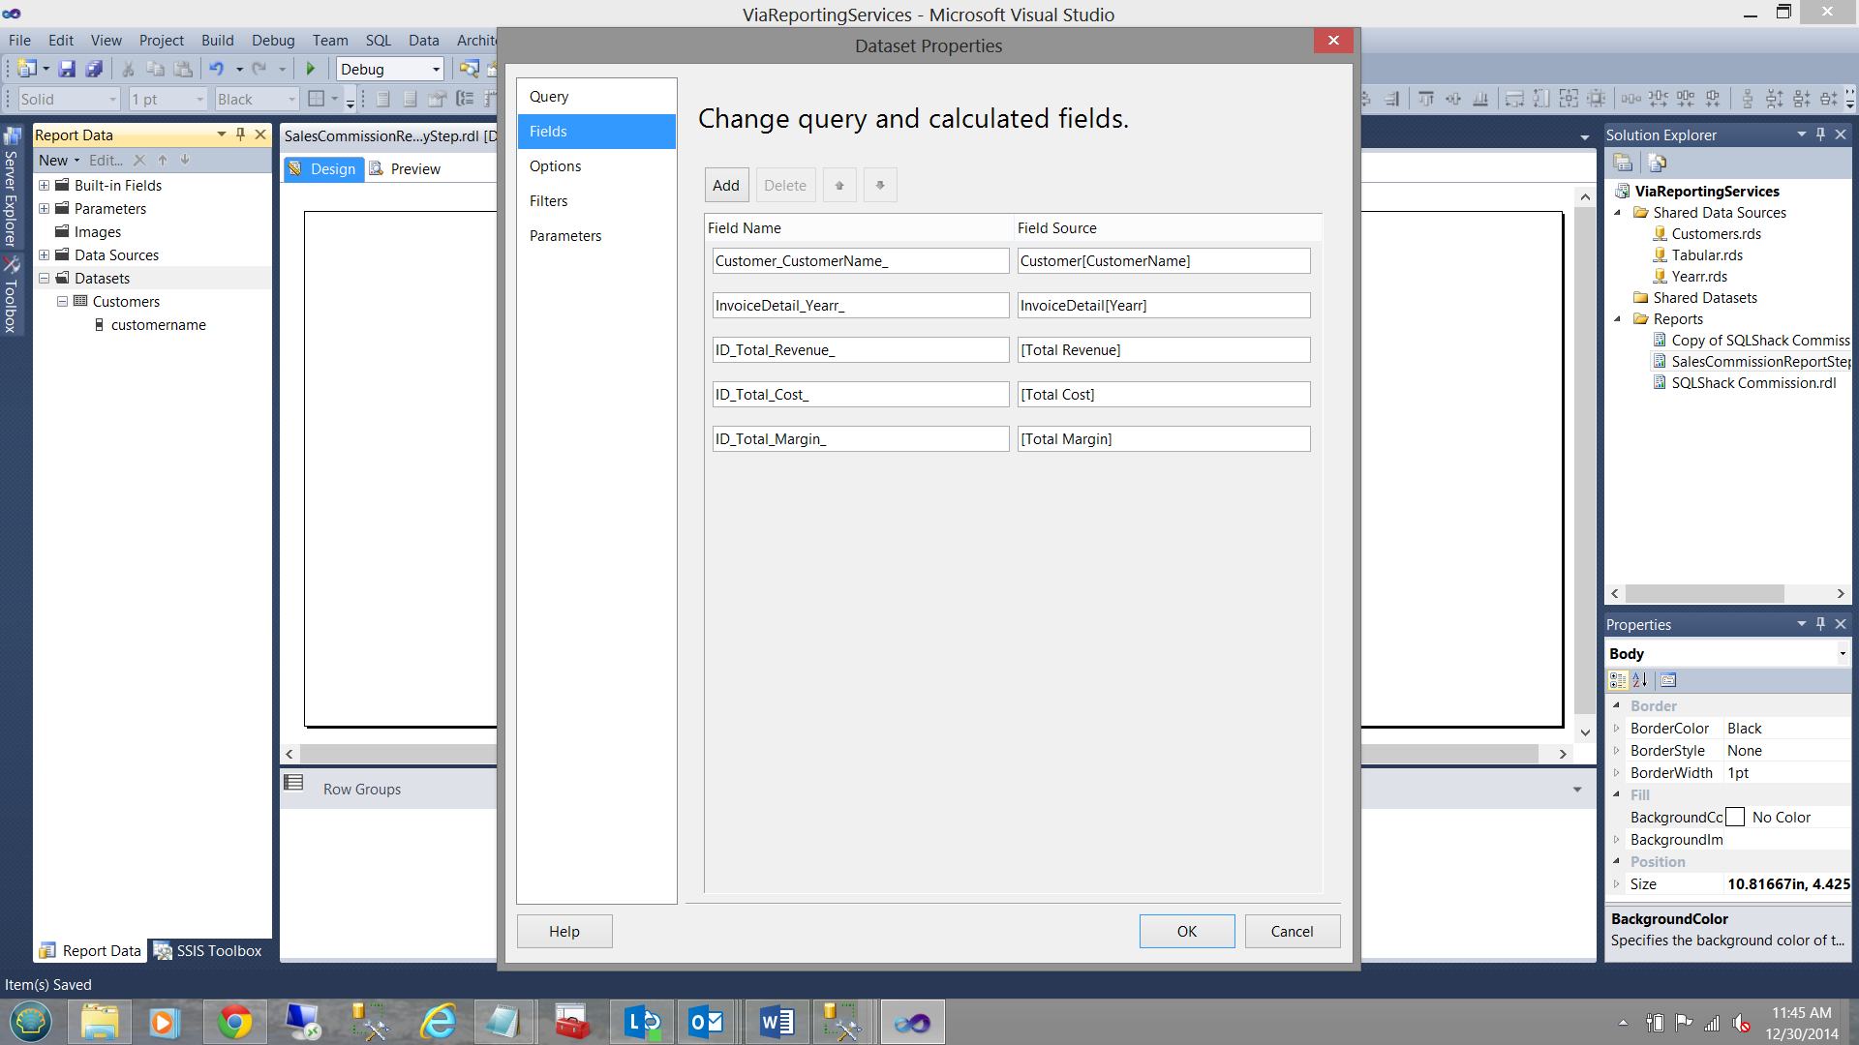Click OK to confirm dataset properties
This screenshot has height=1045, width=1859.
coord(1186,931)
